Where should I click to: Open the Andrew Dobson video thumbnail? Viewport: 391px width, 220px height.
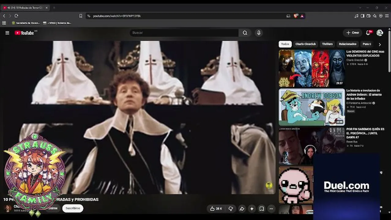[x=312, y=107]
